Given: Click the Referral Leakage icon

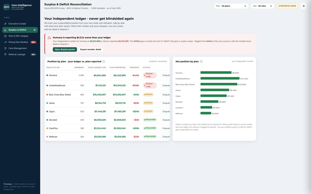Looking at the screenshot, I should (x=5, y=54).
